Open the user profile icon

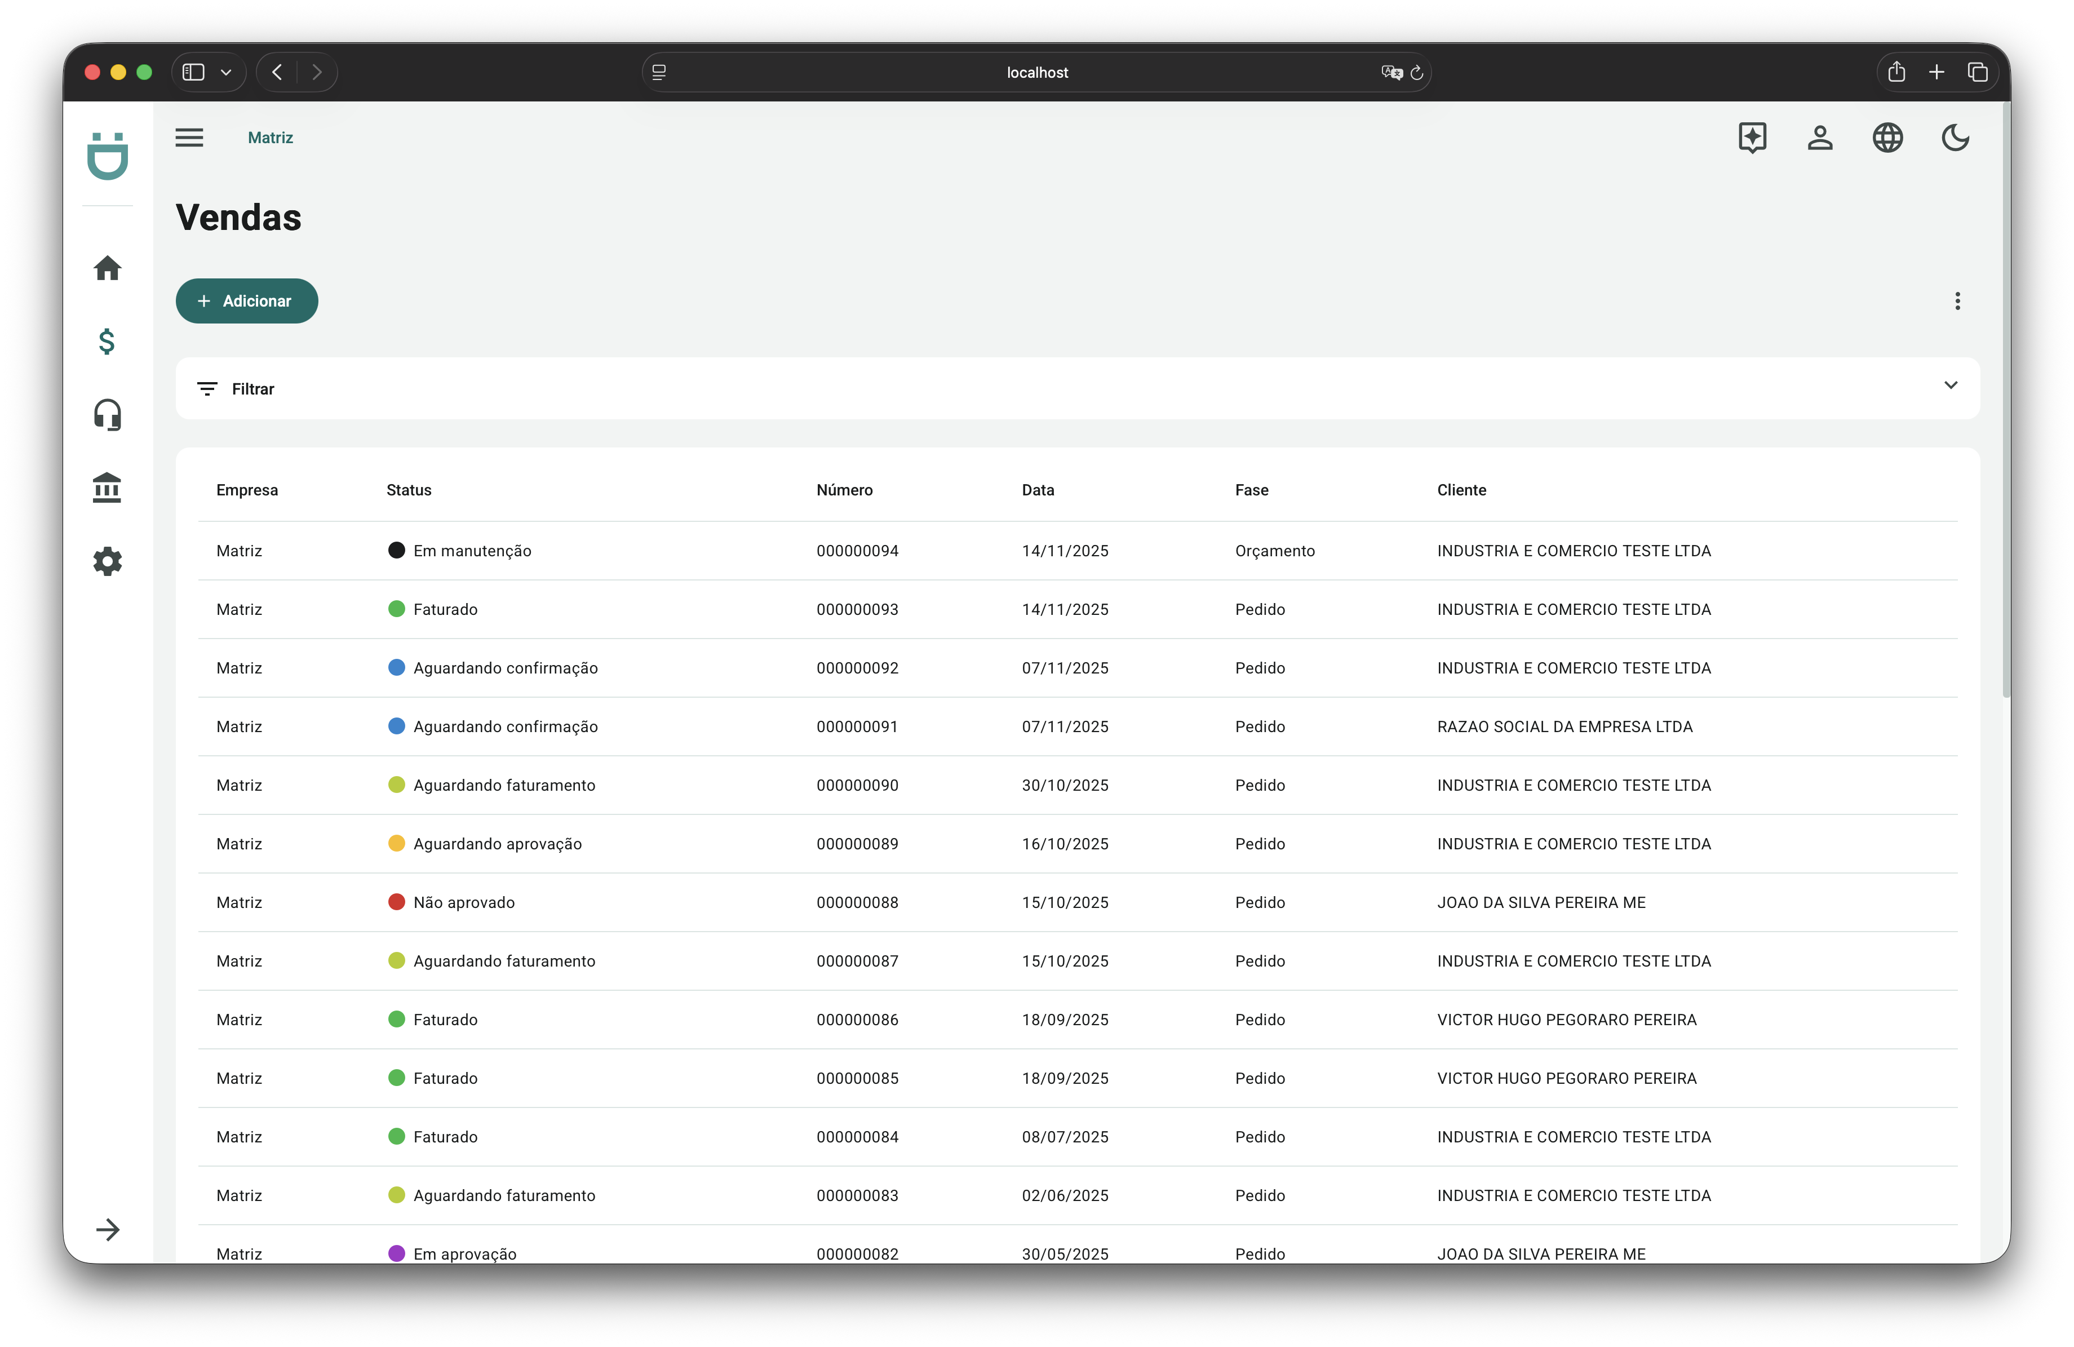pos(1820,138)
